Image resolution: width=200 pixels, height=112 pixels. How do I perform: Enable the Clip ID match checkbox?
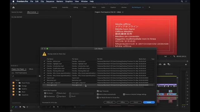coord(70,96)
